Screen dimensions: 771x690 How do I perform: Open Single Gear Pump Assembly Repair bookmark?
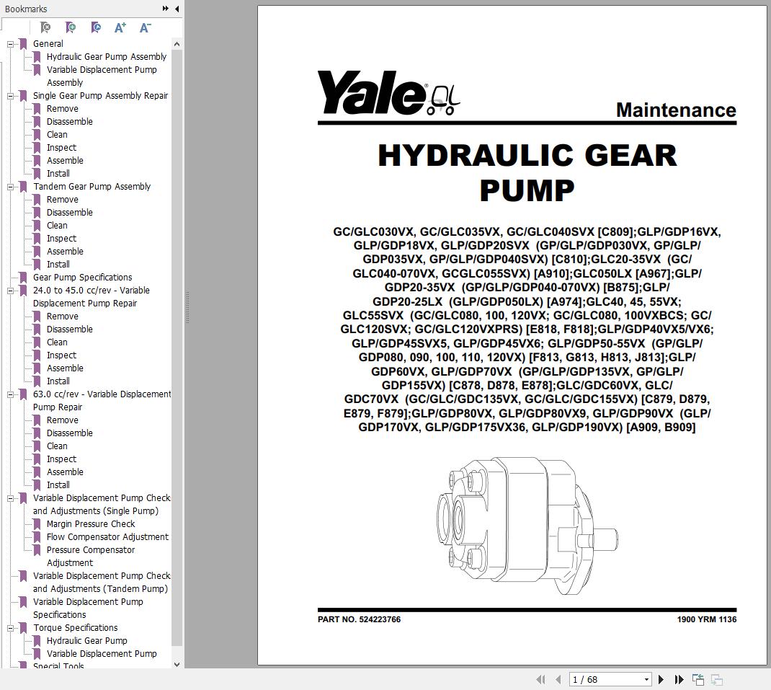100,95
